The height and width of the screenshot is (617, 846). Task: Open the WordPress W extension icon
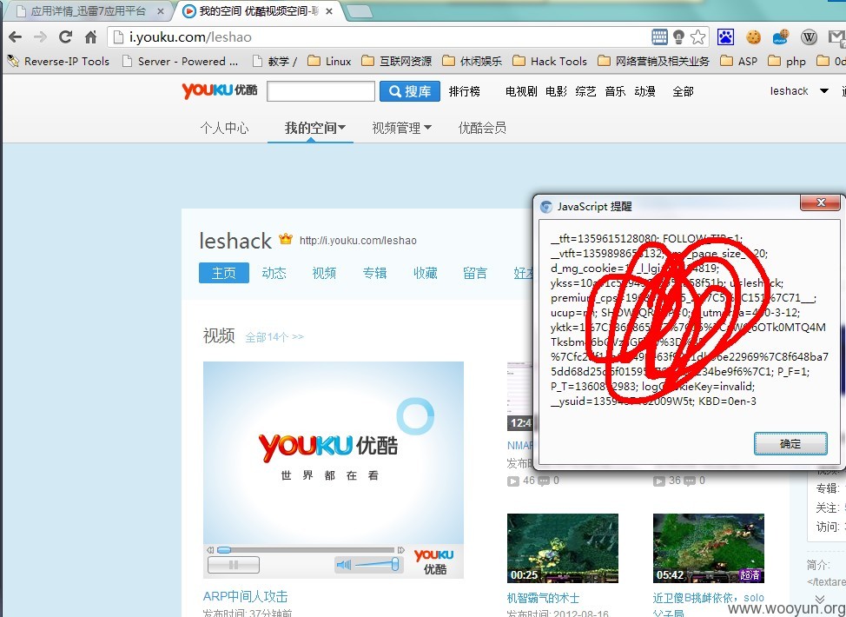click(809, 37)
